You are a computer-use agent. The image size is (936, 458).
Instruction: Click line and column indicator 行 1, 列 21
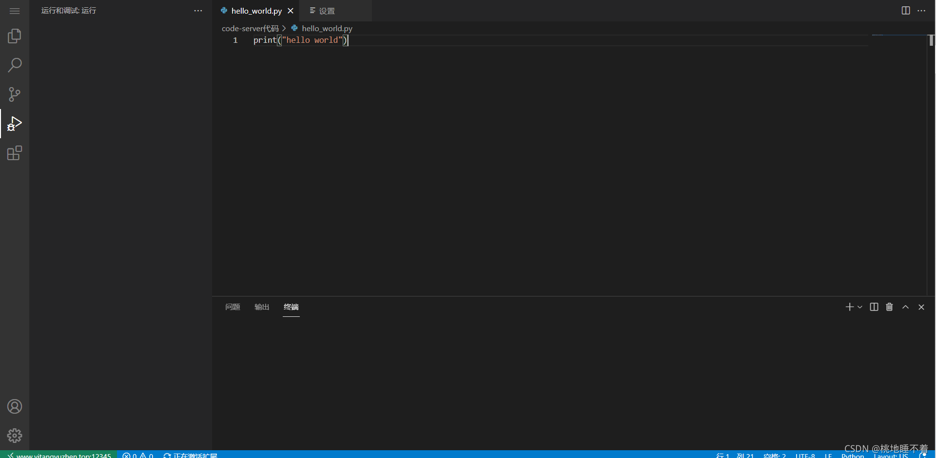[x=735, y=455]
